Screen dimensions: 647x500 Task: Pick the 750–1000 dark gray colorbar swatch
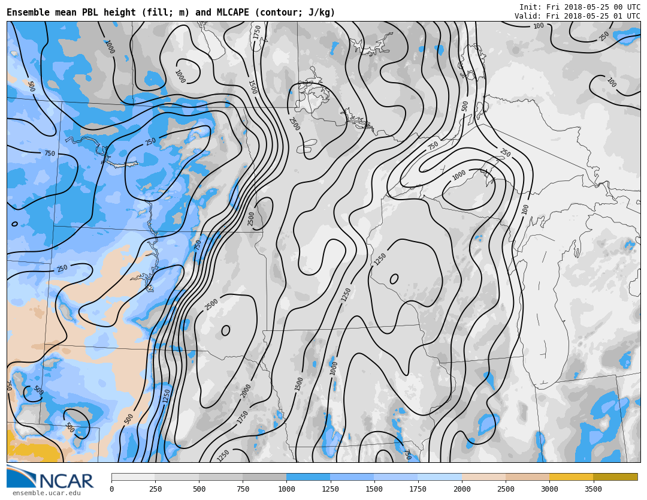click(x=265, y=477)
